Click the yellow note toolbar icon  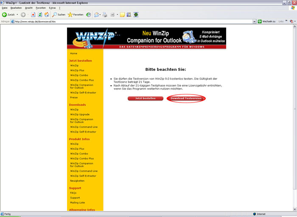122,14
